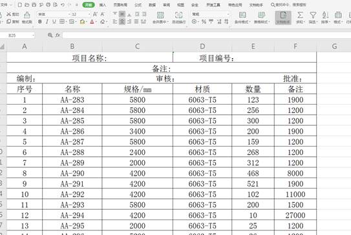Toggle right horizontal alignment

[129, 22]
